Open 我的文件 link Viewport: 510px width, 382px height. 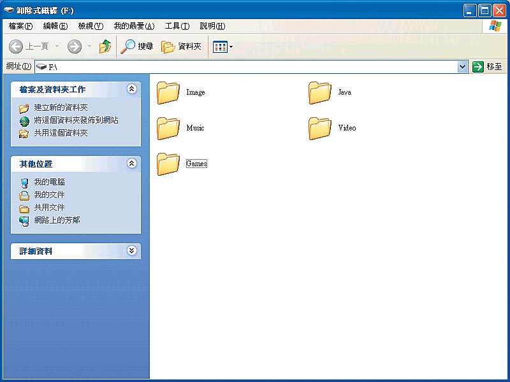coord(50,195)
